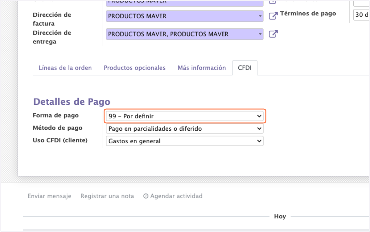This screenshot has height=232, width=370.
Task: Click the Hoy date separator text
Action: 280,217
